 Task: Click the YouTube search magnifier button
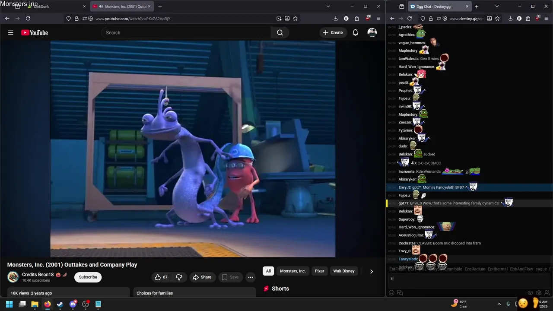(280, 32)
